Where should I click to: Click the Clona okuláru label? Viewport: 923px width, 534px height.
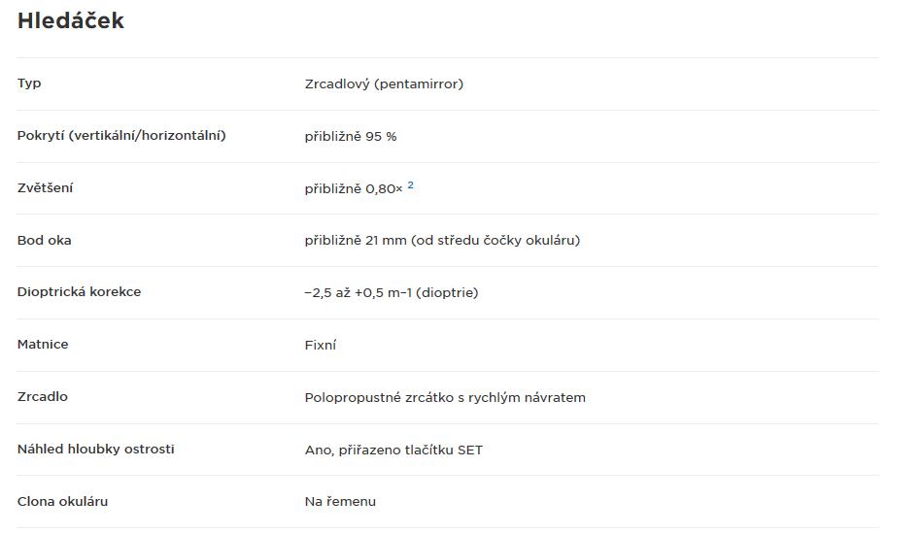click(x=62, y=502)
